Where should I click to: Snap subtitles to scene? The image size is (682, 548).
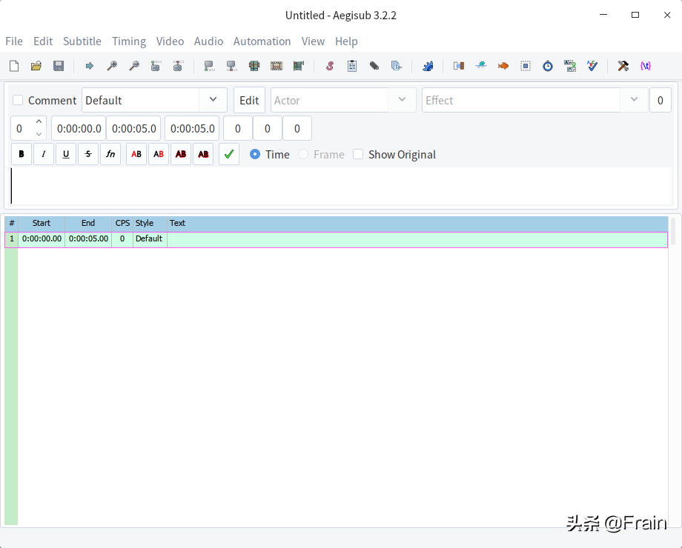tap(277, 66)
